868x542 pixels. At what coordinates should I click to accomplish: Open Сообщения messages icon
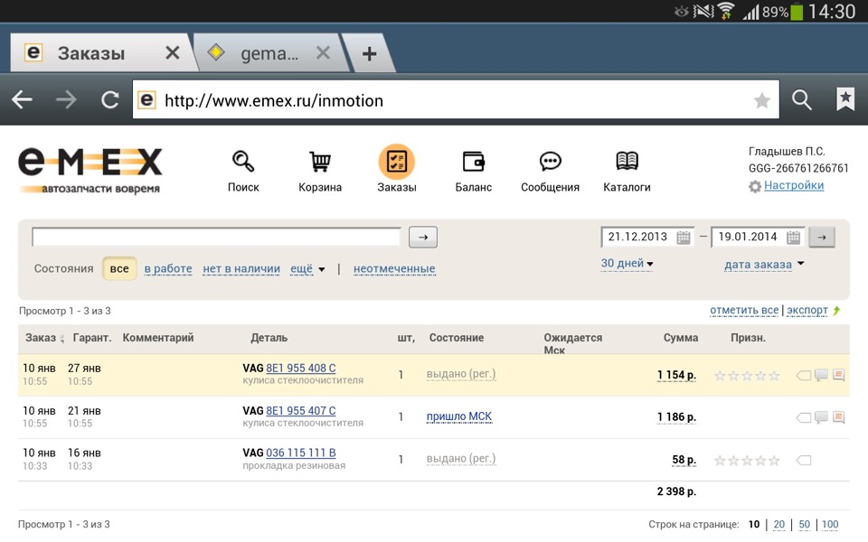click(550, 163)
